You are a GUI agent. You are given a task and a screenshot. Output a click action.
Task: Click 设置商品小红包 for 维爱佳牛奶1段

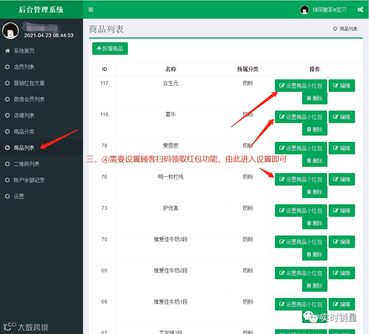(301, 304)
